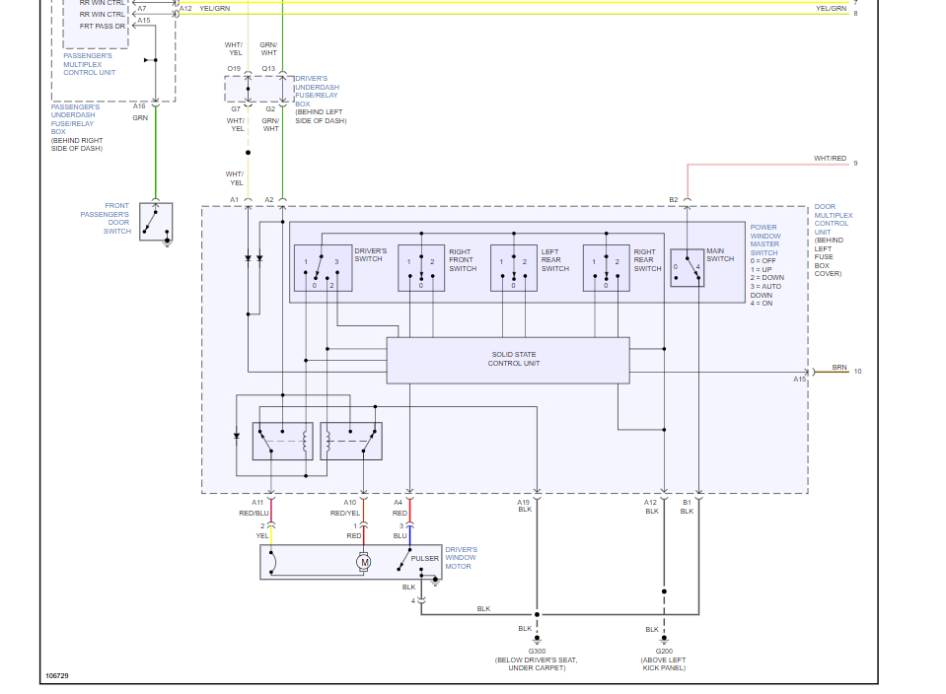The image size is (946, 694).
Task: Click the Solid State Control Unit block
Action: (x=507, y=360)
